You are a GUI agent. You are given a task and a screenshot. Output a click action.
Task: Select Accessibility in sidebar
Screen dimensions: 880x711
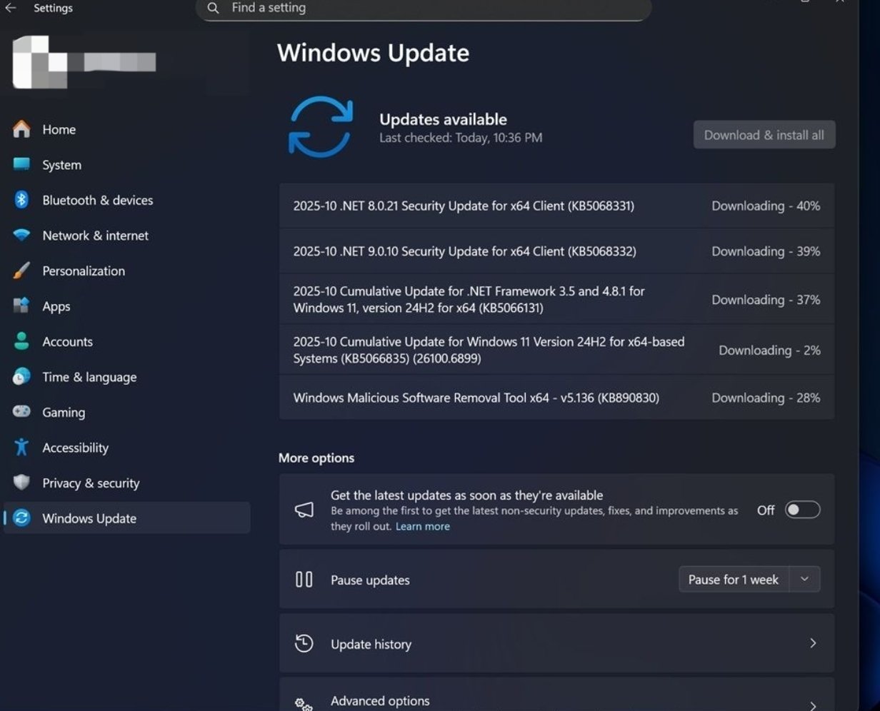click(x=127, y=447)
